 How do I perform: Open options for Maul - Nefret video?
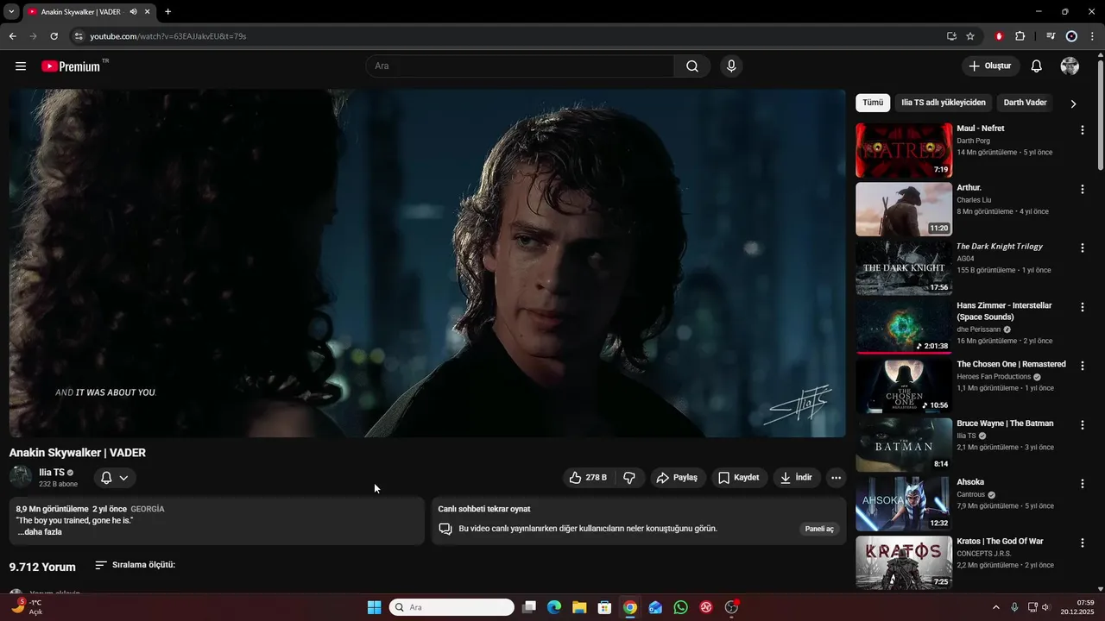pyautogui.click(x=1083, y=130)
